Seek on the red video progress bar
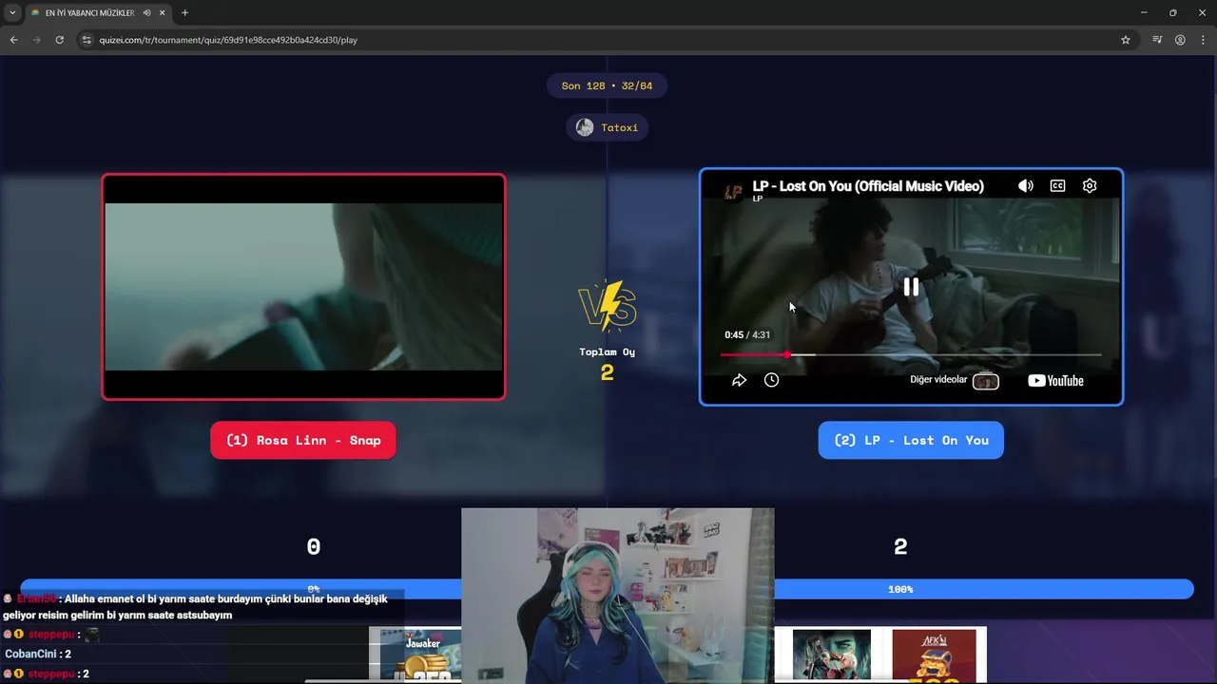 (911, 354)
